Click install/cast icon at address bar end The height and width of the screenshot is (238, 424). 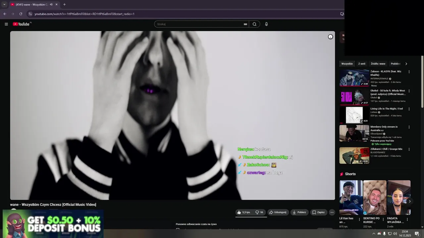click(342, 14)
